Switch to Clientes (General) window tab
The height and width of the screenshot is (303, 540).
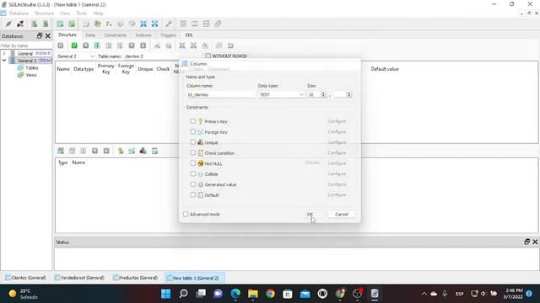click(25, 278)
